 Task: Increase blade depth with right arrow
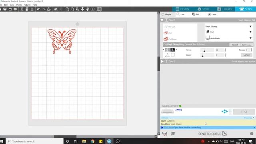click(x=176, y=50)
